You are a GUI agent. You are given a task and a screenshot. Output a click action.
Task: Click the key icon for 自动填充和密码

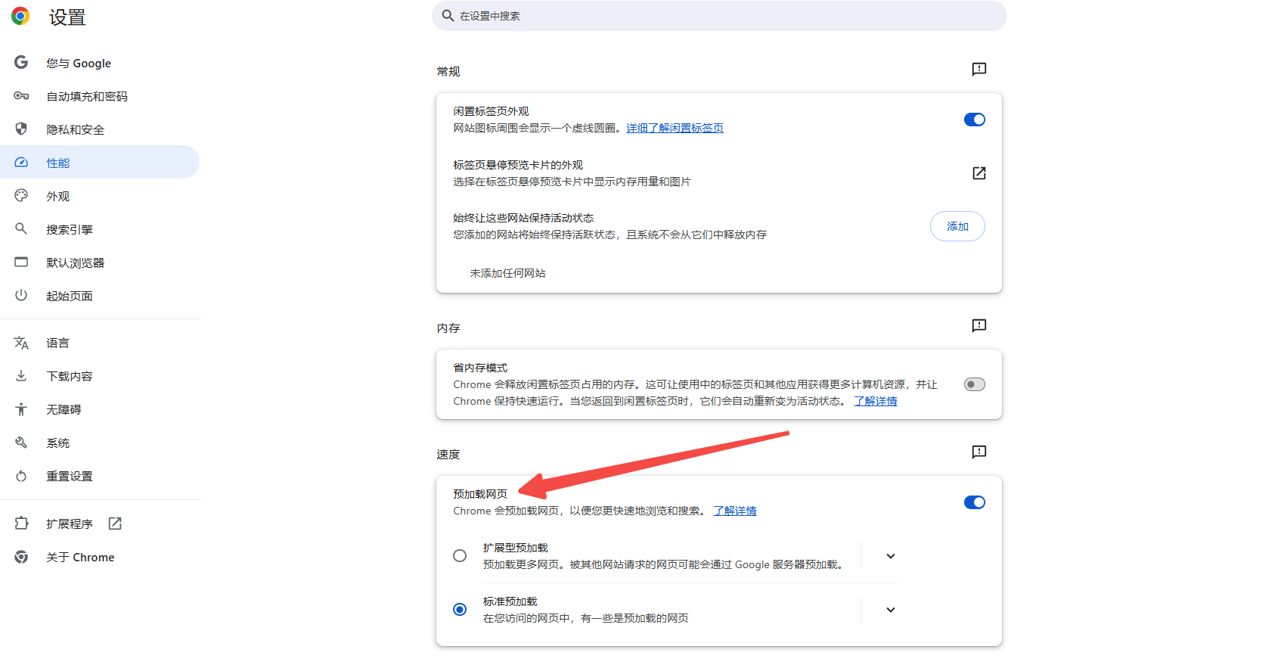pos(21,96)
